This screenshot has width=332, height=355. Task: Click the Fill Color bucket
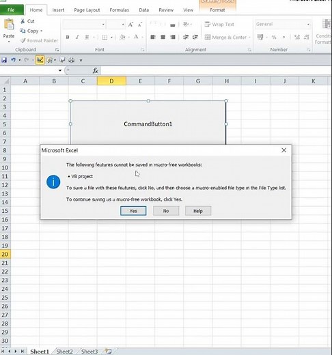point(122,37)
